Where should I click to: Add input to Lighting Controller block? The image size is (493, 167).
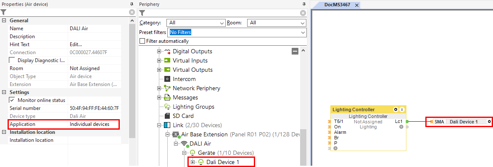point(335,148)
